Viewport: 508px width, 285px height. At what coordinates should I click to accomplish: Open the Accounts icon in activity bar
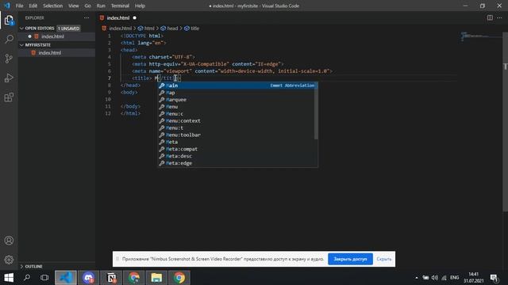click(x=9, y=241)
